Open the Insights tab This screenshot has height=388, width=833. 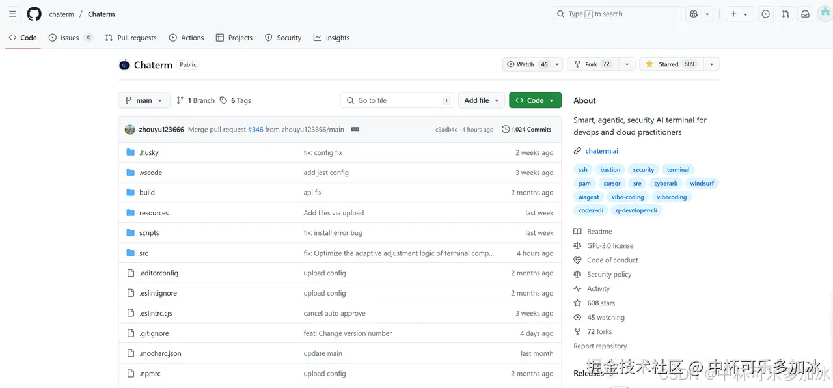coord(331,38)
